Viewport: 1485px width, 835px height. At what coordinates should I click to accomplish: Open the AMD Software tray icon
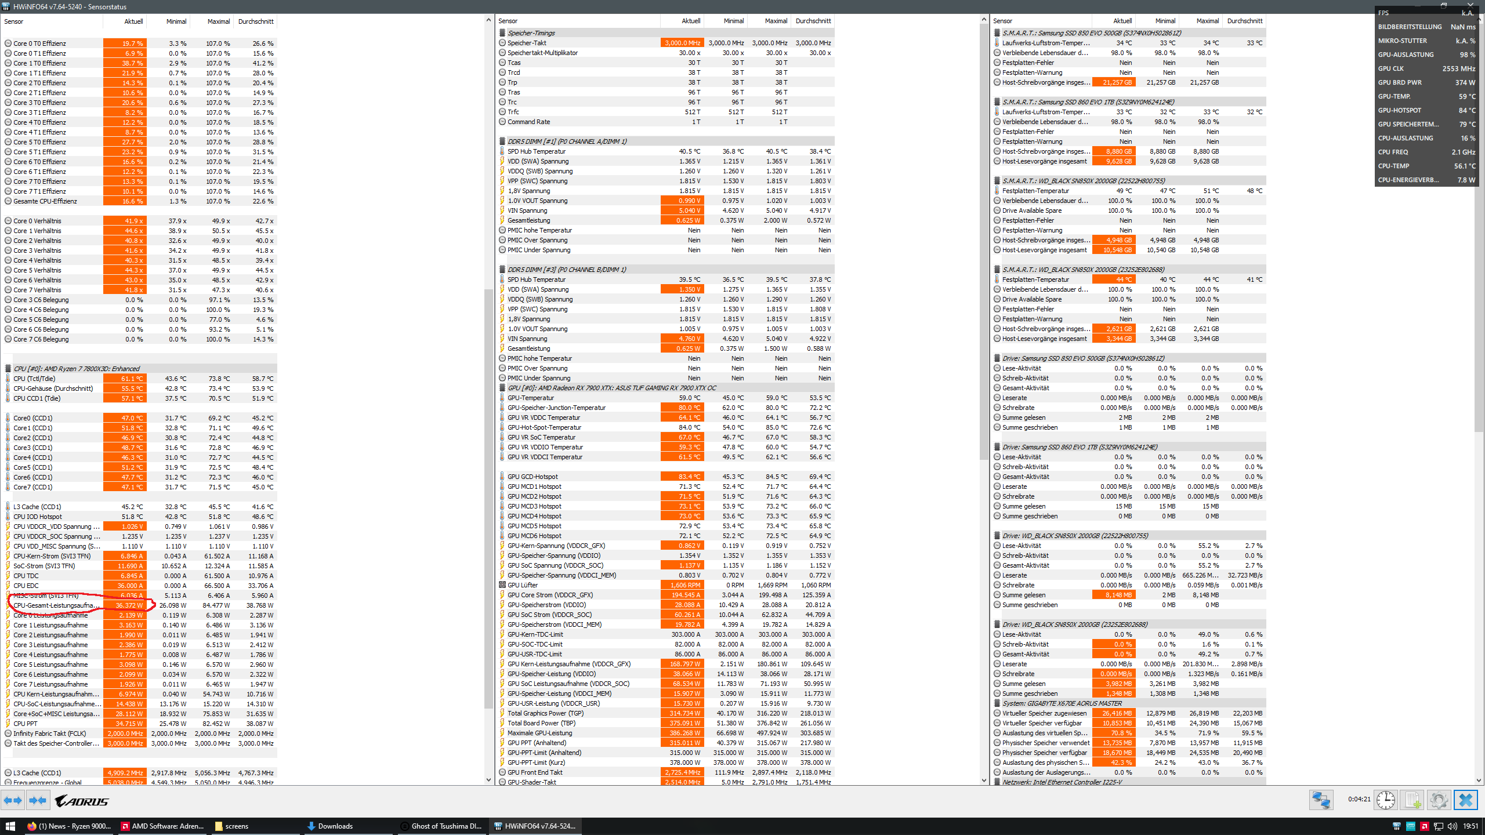point(1424,826)
